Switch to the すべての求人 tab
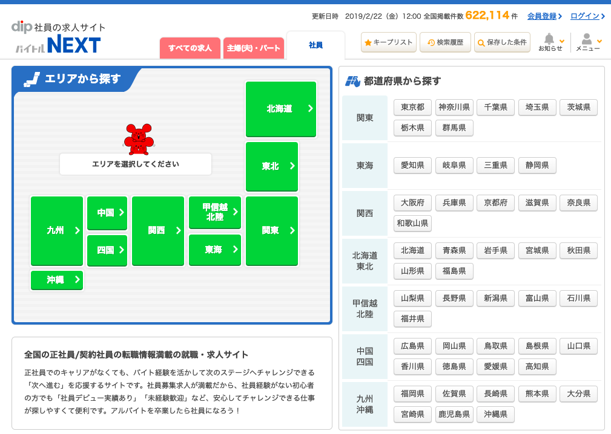The image size is (611, 434). click(x=190, y=48)
